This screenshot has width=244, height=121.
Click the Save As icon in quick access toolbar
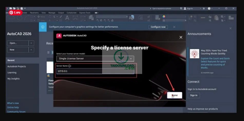click(22, 8)
